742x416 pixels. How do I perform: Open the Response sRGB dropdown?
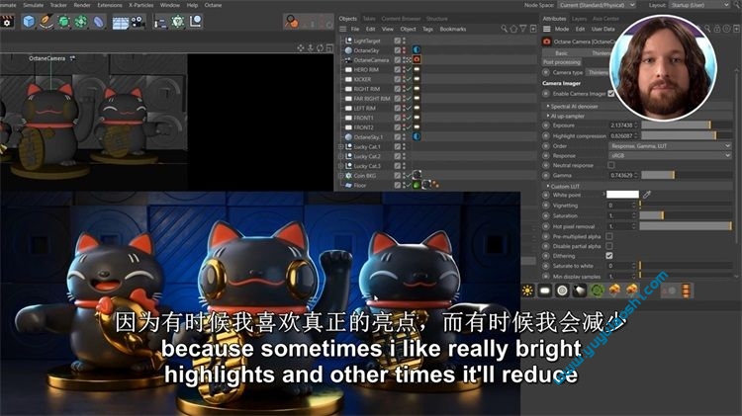pyautogui.click(x=670, y=155)
